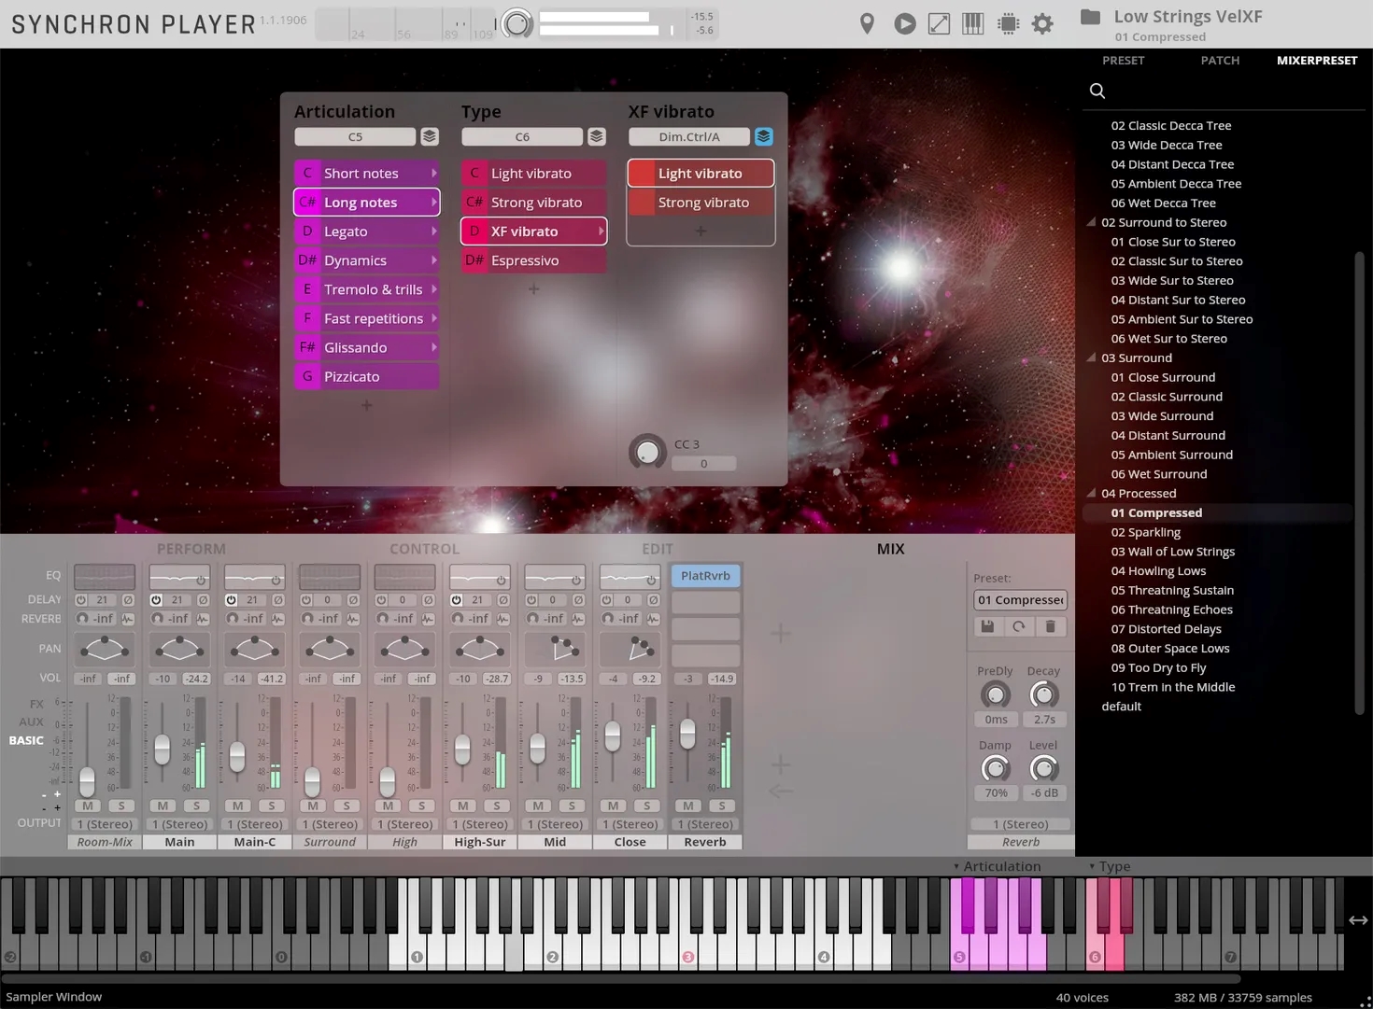The height and width of the screenshot is (1009, 1373).
Task: Click the trash icon to delete mixer preset
Action: [1050, 626]
